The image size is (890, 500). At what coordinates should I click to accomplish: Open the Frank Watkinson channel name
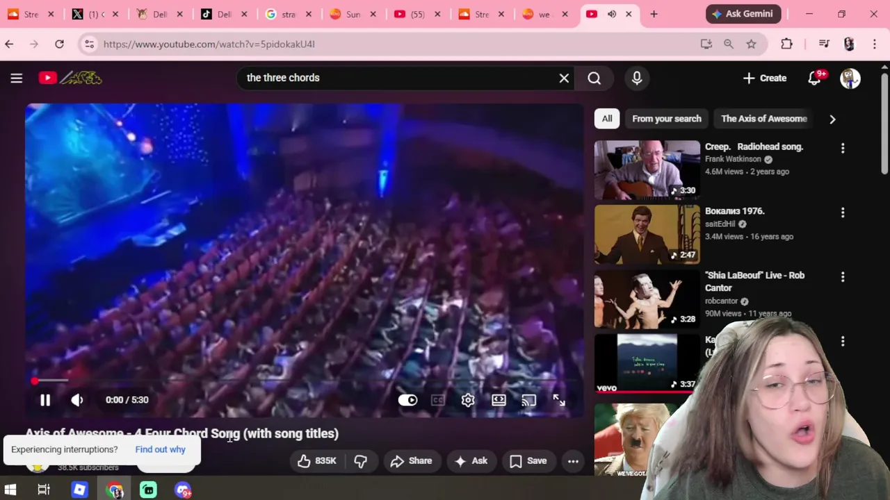pyautogui.click(x=733, y=159)
